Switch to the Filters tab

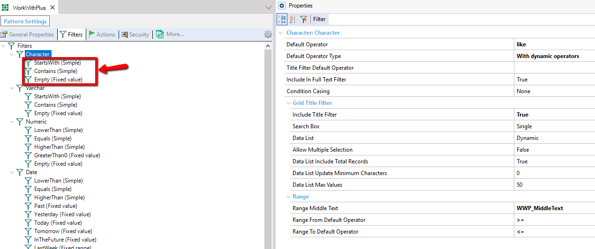pyautogui.click(x=71, y=34)
